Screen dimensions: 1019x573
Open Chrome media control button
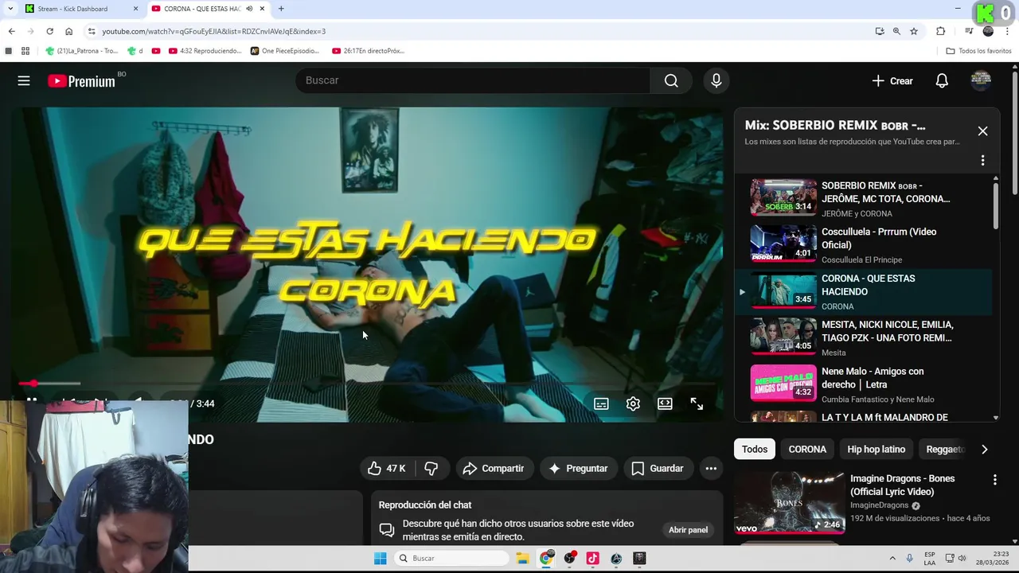969,31
